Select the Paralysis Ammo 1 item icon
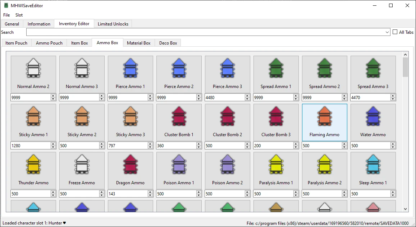416x227 pixels. click(276, 165)
